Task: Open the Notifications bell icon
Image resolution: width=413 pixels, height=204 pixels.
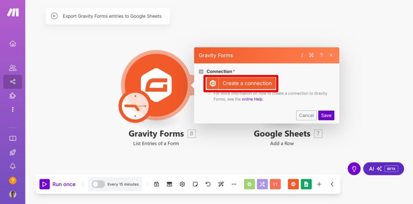Action: [x=13, y=166]
